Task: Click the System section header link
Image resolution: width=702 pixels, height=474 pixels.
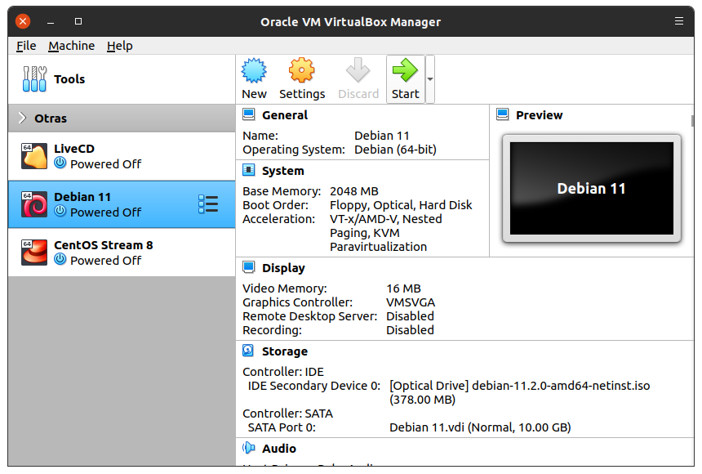Action: pyautogui.click(x=282, y=171)
